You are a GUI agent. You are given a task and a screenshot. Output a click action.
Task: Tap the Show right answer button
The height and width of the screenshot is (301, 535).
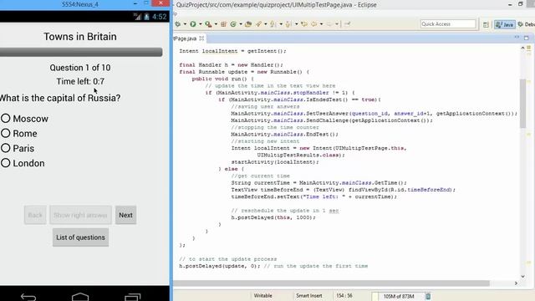(x=80, y=215)
